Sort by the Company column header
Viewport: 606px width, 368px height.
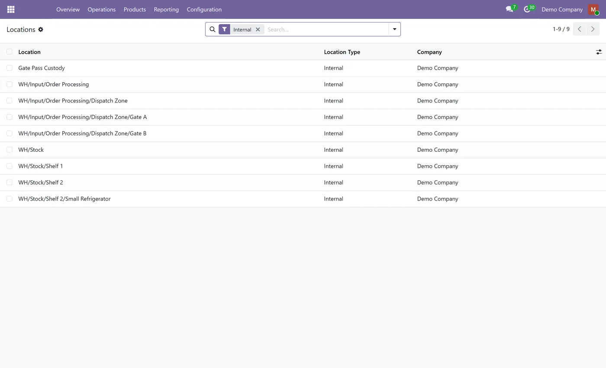[x=429, y=52]
